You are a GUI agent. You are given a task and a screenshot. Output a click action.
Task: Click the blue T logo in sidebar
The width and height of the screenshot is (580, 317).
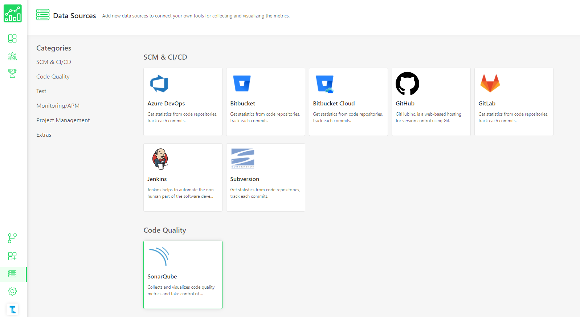(13, 309)
